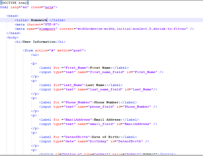Screen dimensions: 203x156
Task: Click the name="first_name_field" attribute
Action: tap(101, 72)
